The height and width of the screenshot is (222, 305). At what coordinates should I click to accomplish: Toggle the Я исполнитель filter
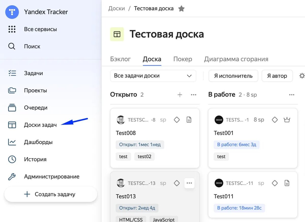point(233,76)
